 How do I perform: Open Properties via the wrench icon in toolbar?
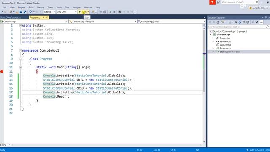pyautogui.click(x=257, y=22)
